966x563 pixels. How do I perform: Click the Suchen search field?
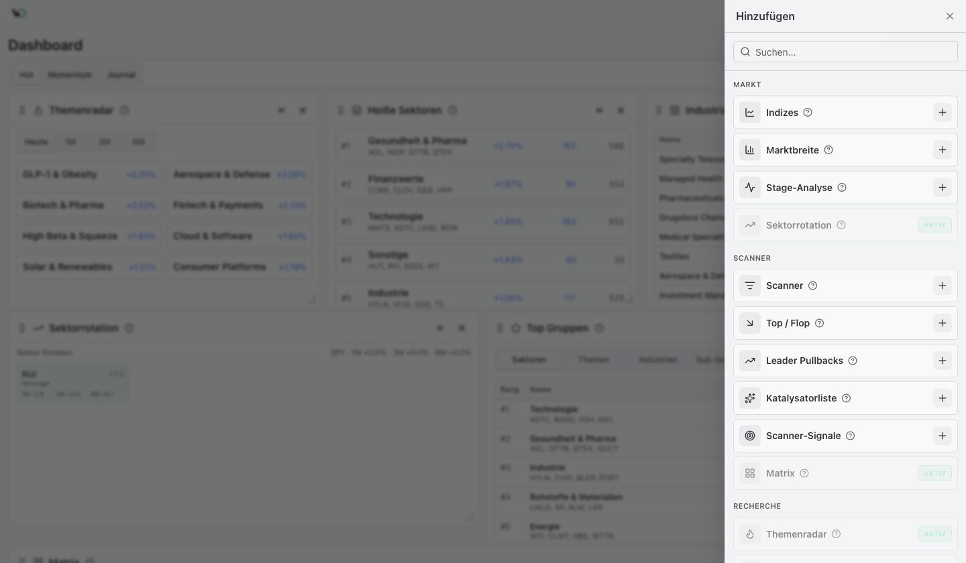point(845,52)
